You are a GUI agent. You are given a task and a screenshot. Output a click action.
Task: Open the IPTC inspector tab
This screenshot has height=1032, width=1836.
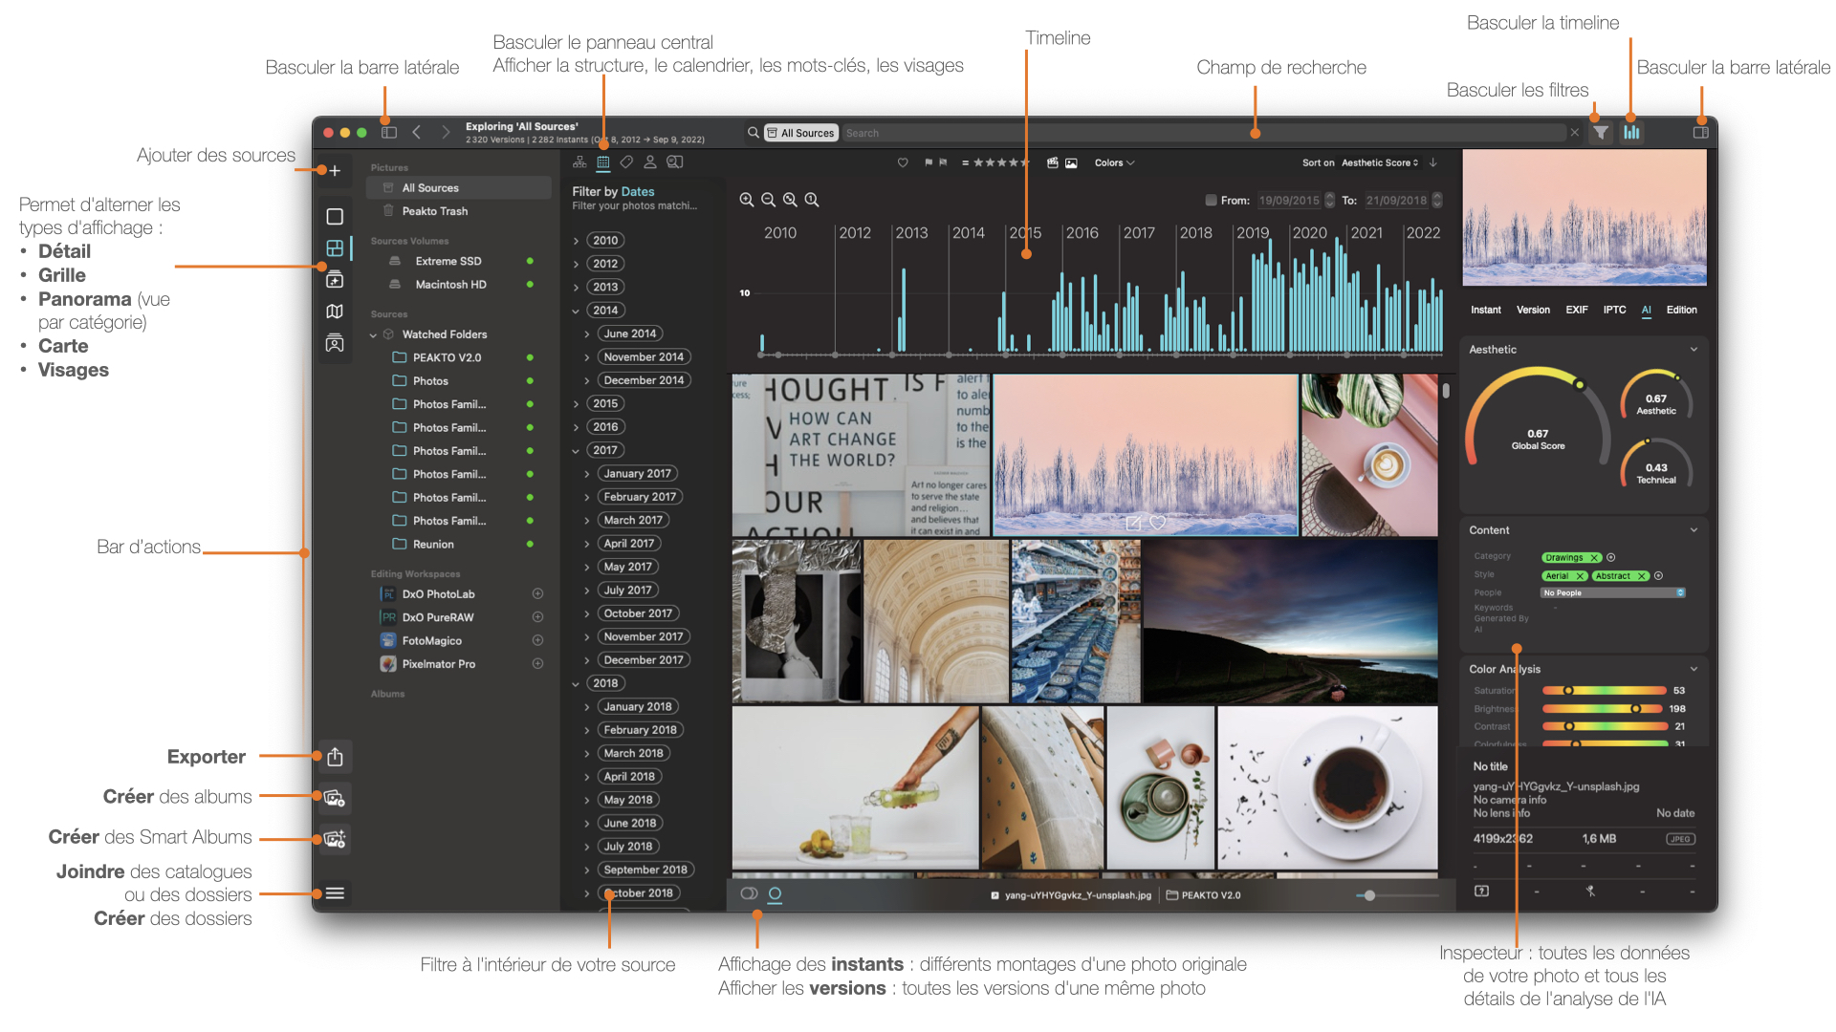(1614, 310)
